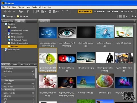Screen dimensions: 137x103
Task: Toggle the PNG image filter
Action: tap(18, 87)
